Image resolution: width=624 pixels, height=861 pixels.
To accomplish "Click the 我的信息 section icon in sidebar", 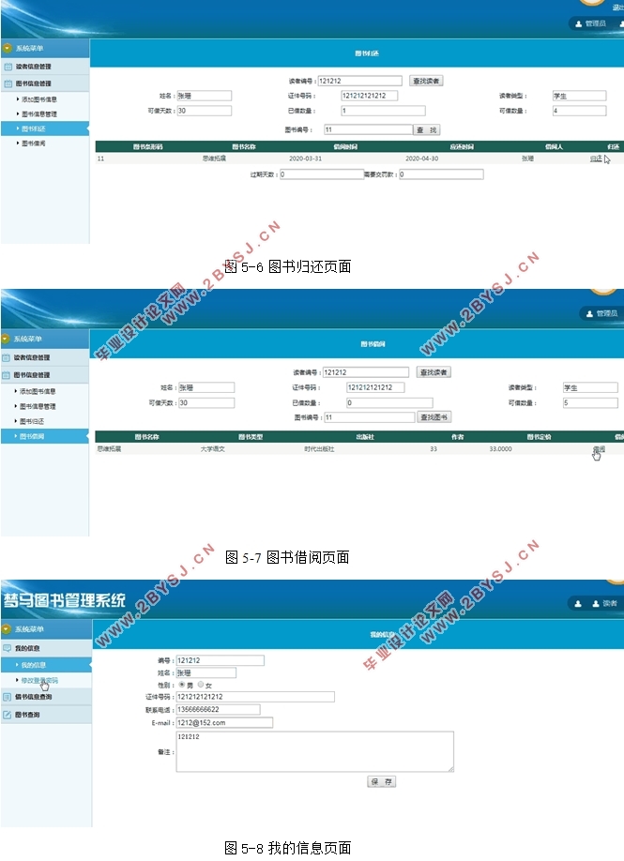I will point(8,648).
